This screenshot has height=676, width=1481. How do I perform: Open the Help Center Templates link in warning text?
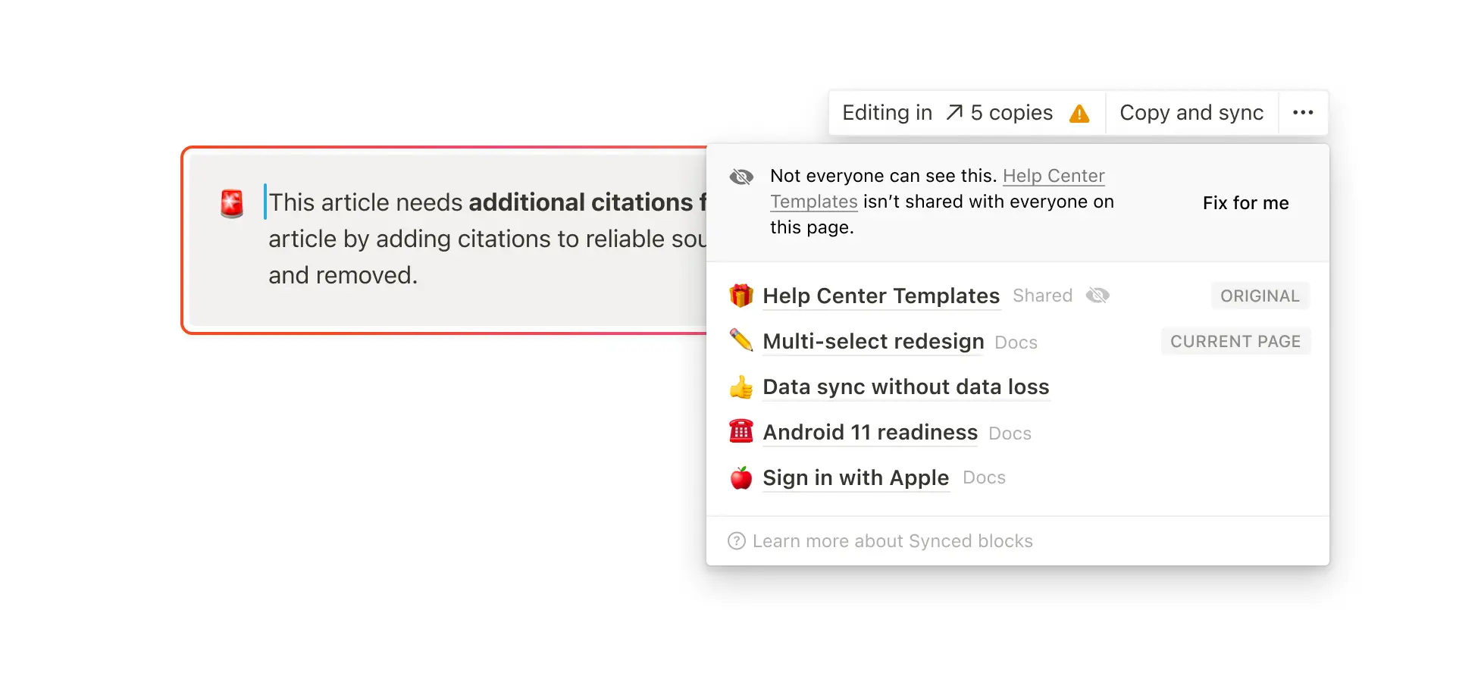point(1054,176)
